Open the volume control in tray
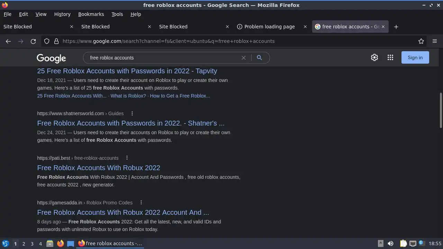The image size is (443, 249). coord(390,243)
